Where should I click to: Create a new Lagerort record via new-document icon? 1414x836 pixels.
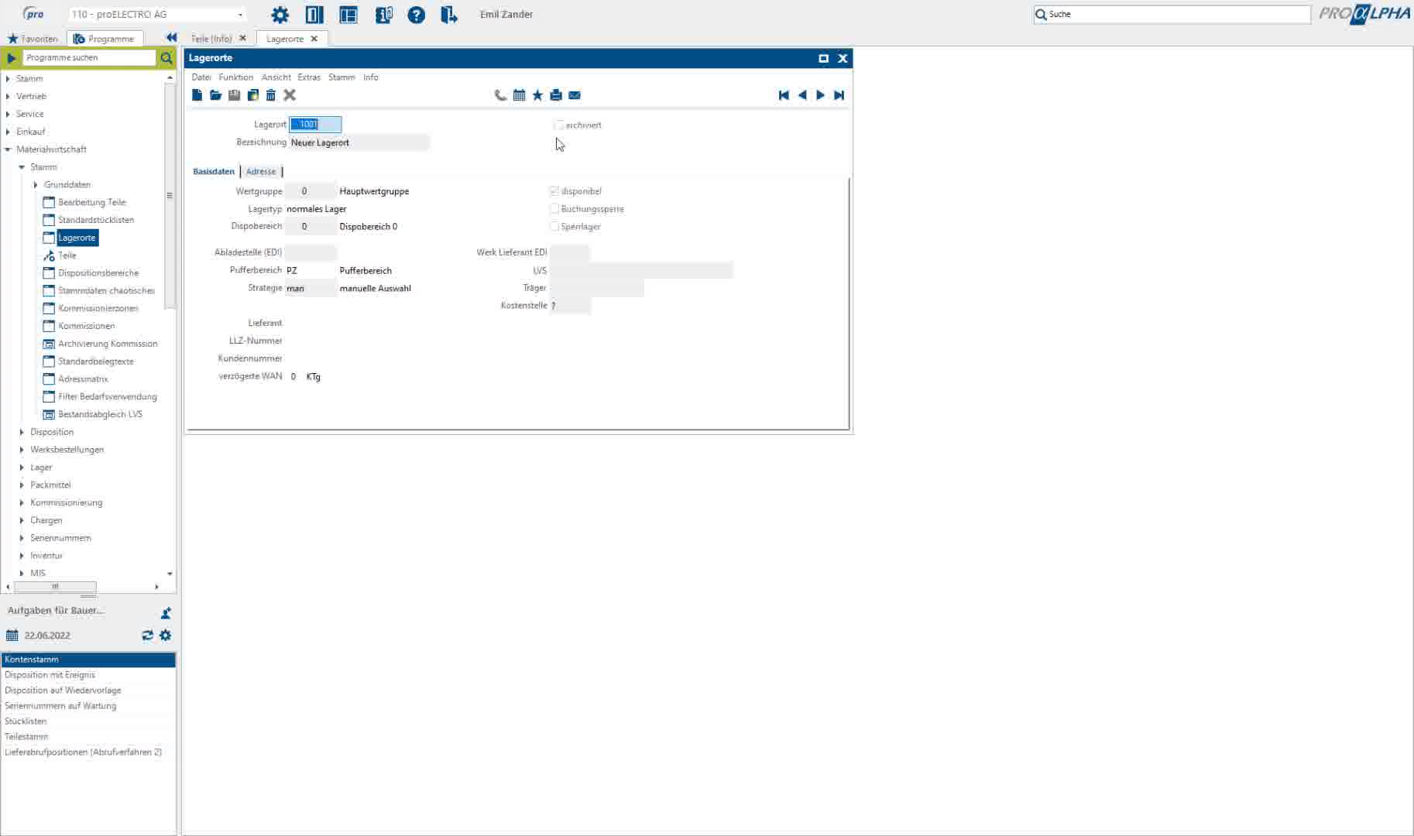(197, 95)
